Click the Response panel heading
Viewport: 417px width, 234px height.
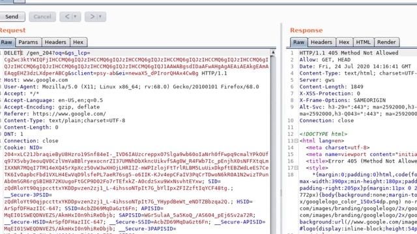[x=306, y=31]
